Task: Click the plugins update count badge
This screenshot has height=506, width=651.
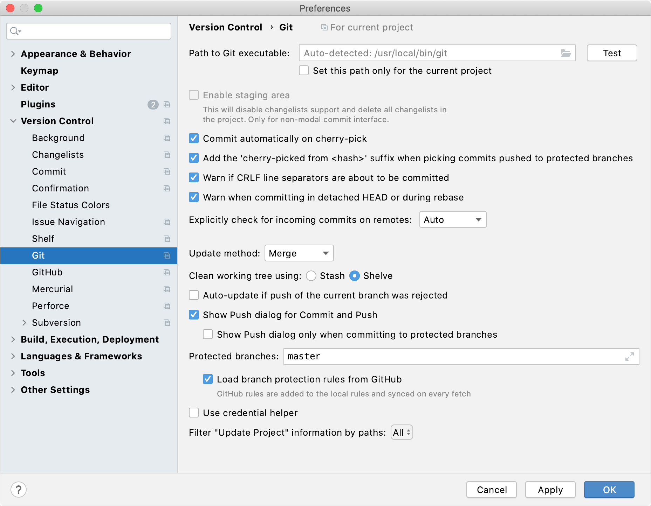Action: (x=153, y=104)
